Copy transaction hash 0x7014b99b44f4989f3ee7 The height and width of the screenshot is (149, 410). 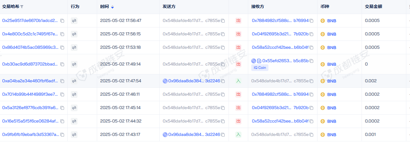click(62, 94)
